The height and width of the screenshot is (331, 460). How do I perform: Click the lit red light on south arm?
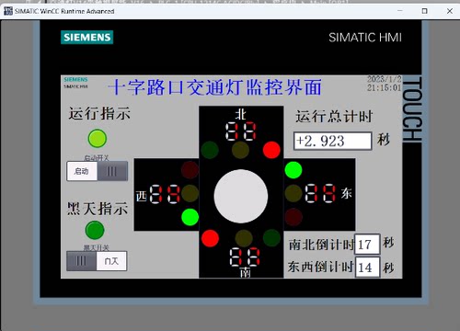coord(210,238)
